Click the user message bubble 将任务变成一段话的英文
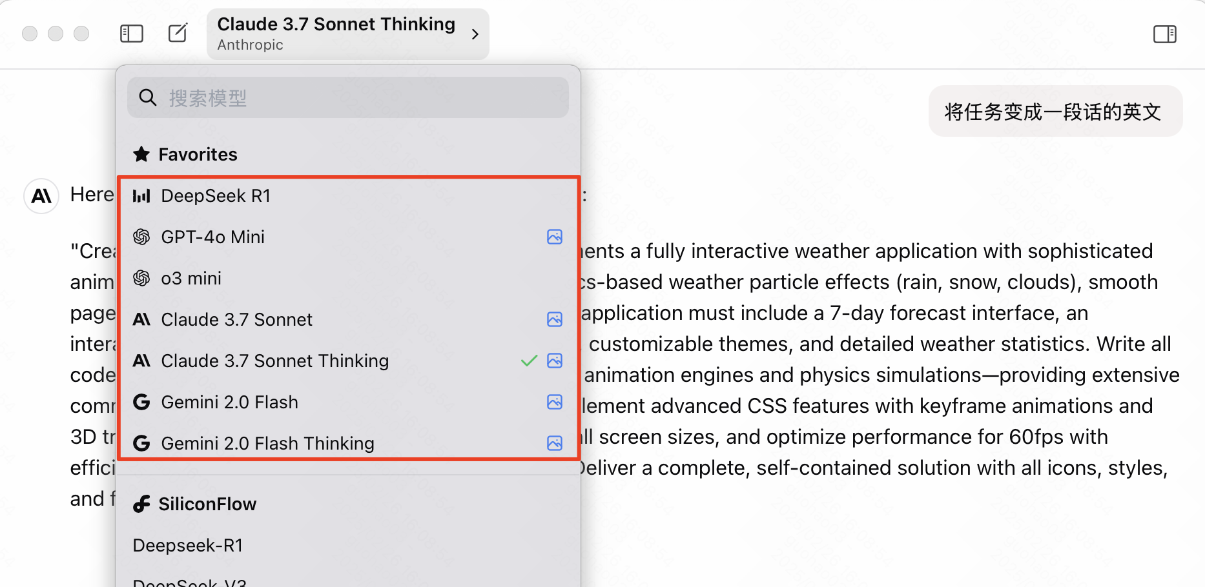1205x587 pixels. point(1055,112)
